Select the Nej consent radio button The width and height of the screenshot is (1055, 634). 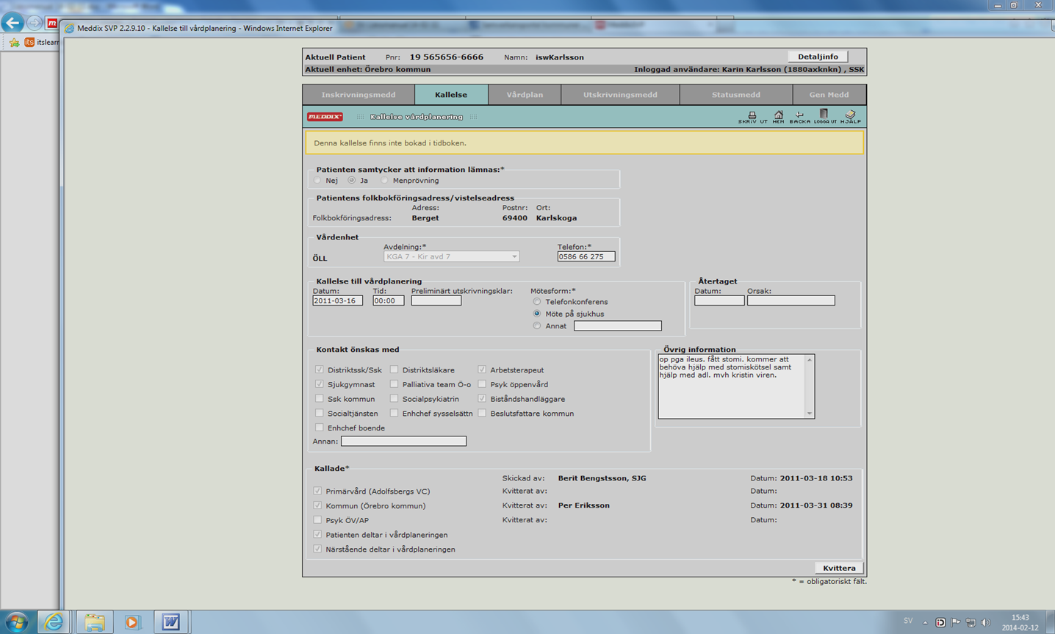tap(318, 181)
